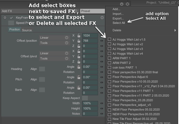
Task: Open the FX Stack panel menu arrow
Action: pyautogui.click(x=122, y=4)
